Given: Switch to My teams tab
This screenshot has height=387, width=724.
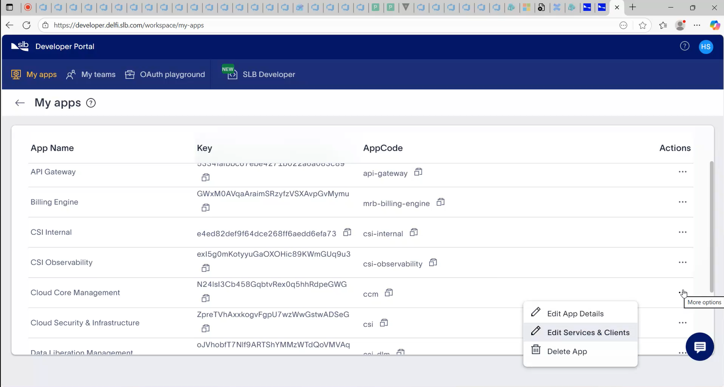Looking at the screenshot, I should coord(91,75).
